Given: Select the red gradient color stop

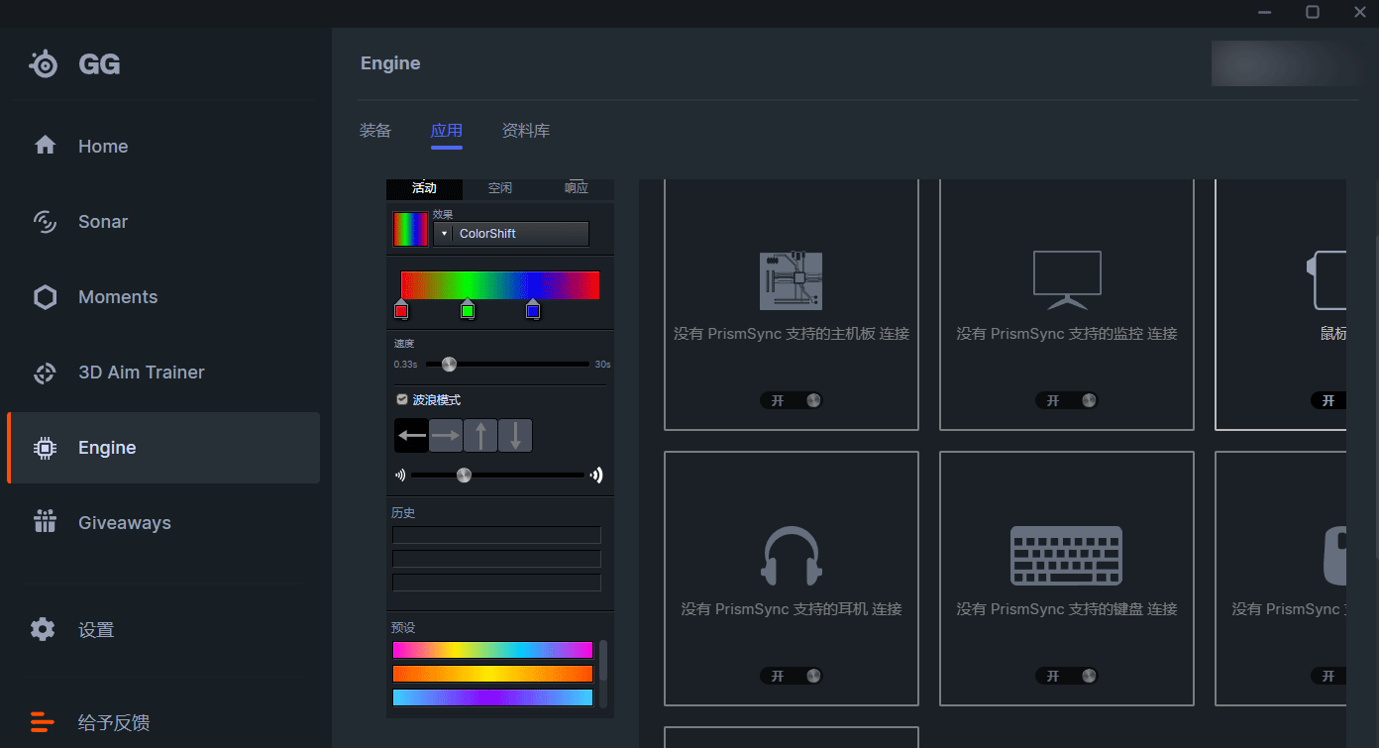Looking at the screenshot, I should 401,309.
